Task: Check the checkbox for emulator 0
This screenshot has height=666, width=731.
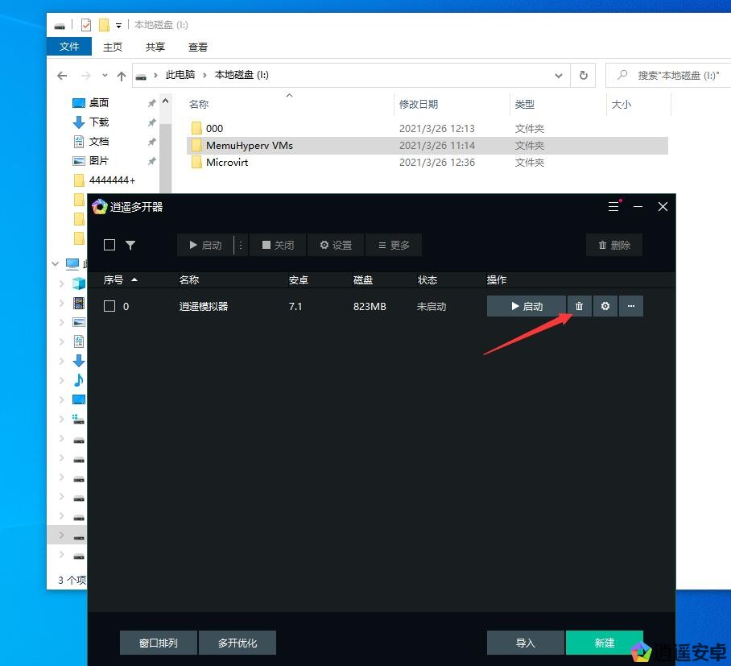Action: tap(109, 306)
